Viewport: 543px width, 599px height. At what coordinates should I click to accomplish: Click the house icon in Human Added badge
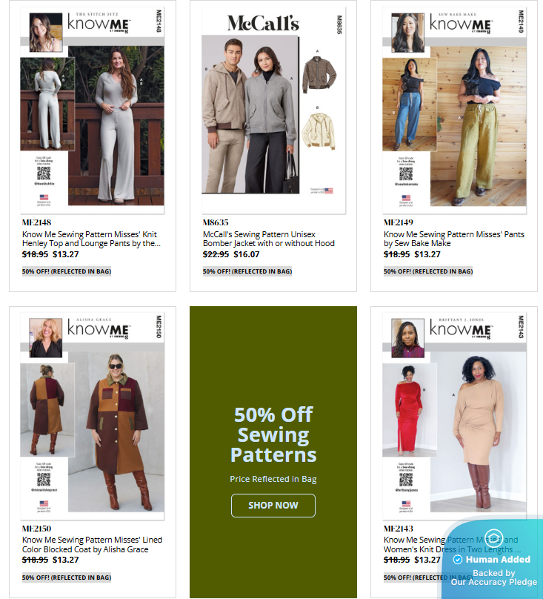coord(494,537)
